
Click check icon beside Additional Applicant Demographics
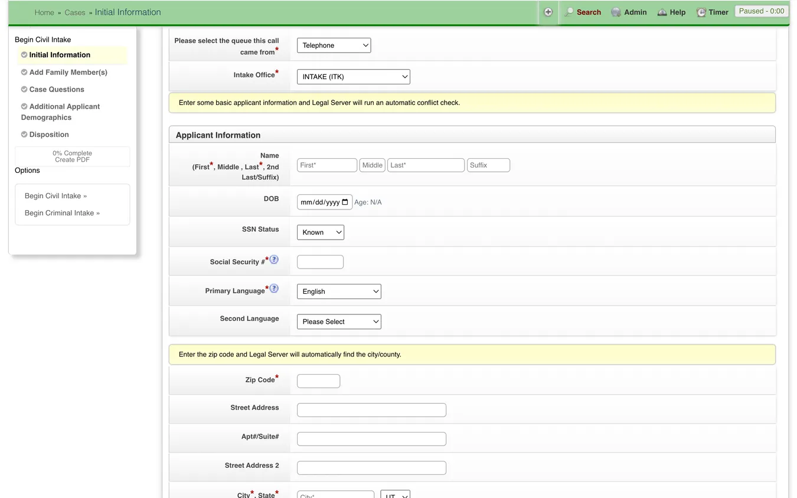(x=24, y=106)
